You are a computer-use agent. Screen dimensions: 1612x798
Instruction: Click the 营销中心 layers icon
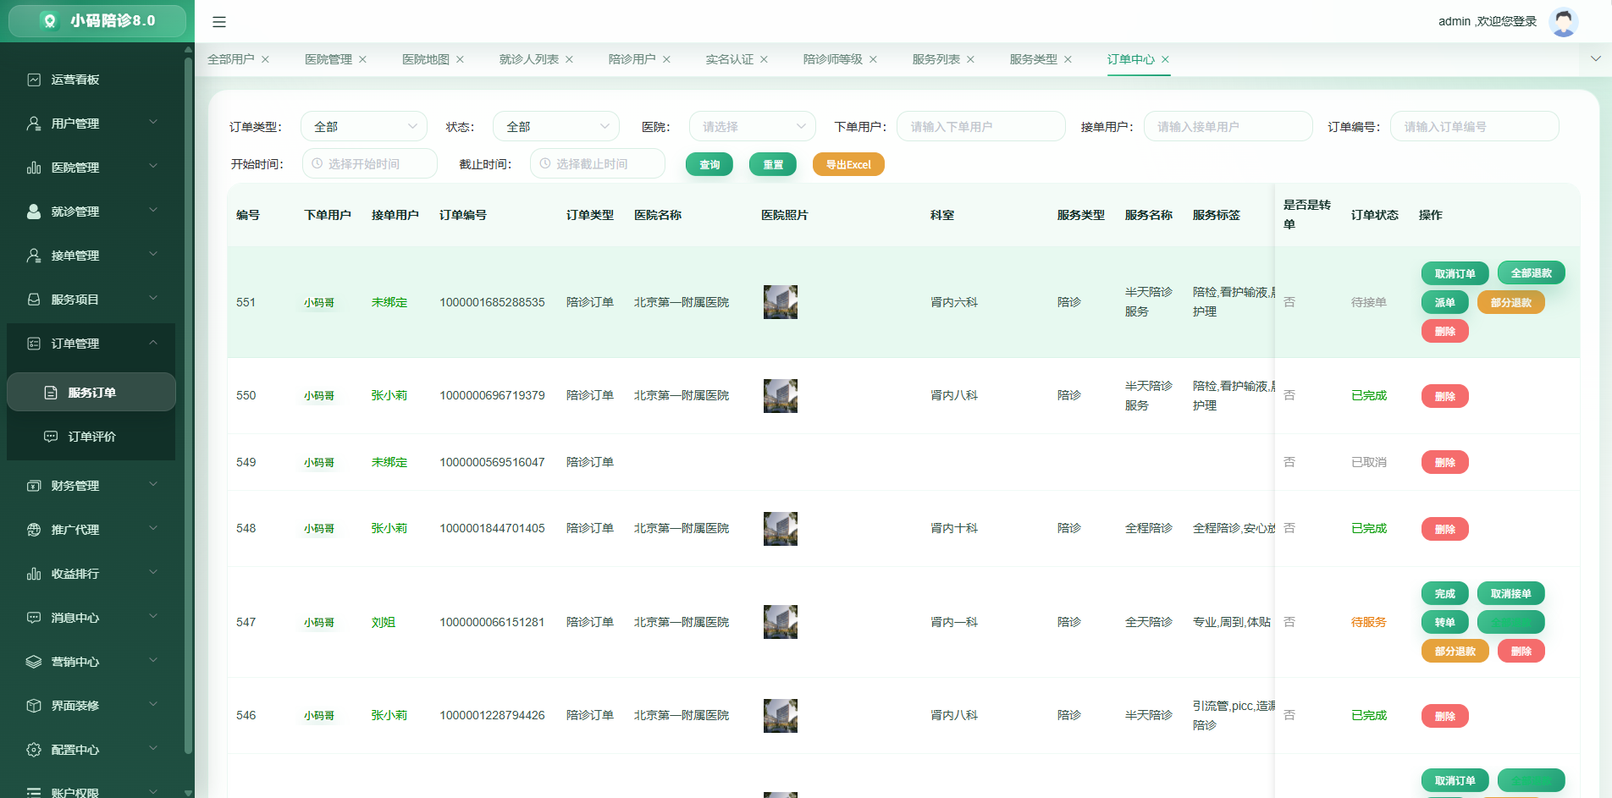tap(34, 662)
